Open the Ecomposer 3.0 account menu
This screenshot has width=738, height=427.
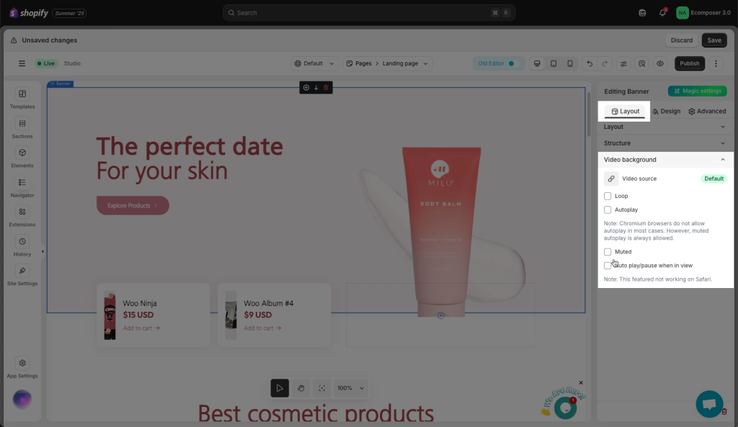tap(703, 13)
